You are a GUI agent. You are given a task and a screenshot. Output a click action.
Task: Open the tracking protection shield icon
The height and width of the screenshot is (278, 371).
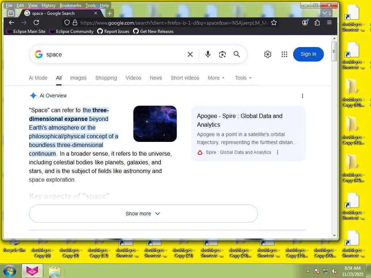click(67, 23)
